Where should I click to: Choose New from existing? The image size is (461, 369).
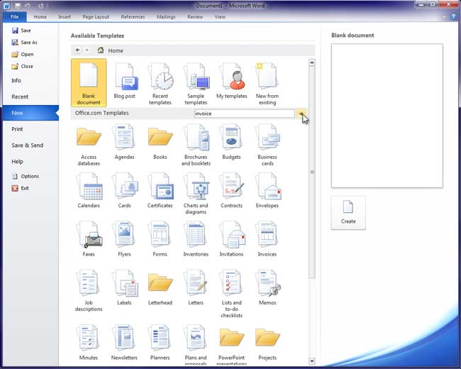click(x=267, y=84)
